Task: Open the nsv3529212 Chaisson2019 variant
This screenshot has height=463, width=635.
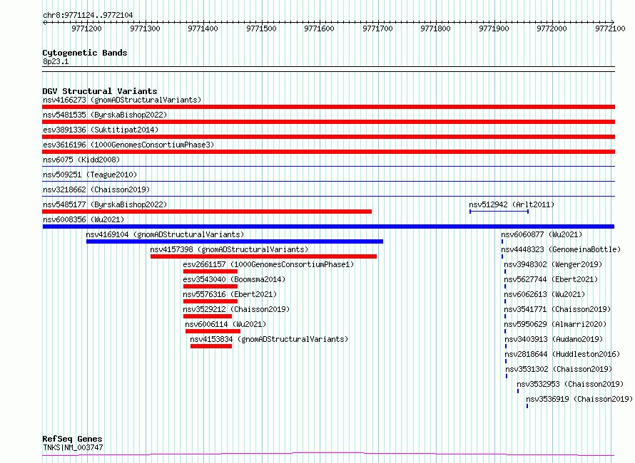Action: click(236, 309)
